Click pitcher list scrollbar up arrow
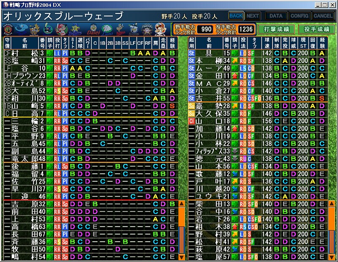338x262 pixels. coord(331,204)
